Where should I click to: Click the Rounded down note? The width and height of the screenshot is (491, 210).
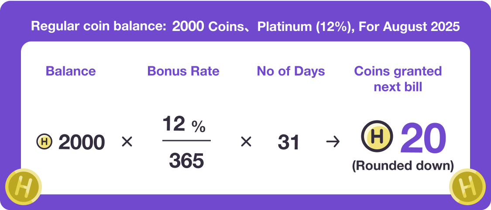403,166
